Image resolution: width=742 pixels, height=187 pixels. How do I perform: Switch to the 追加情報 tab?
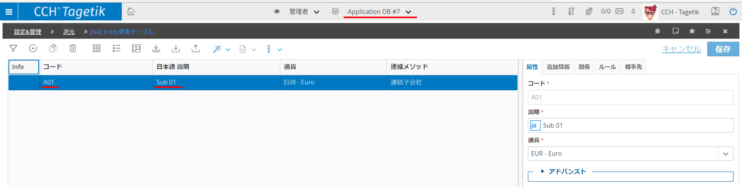(x=558, y=67)
